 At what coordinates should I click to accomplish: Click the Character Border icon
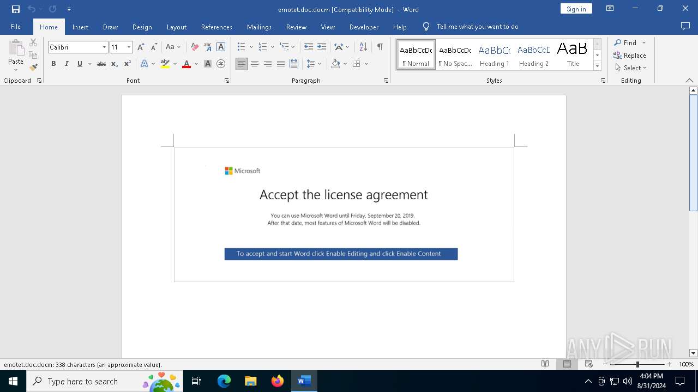coord(221,47)
